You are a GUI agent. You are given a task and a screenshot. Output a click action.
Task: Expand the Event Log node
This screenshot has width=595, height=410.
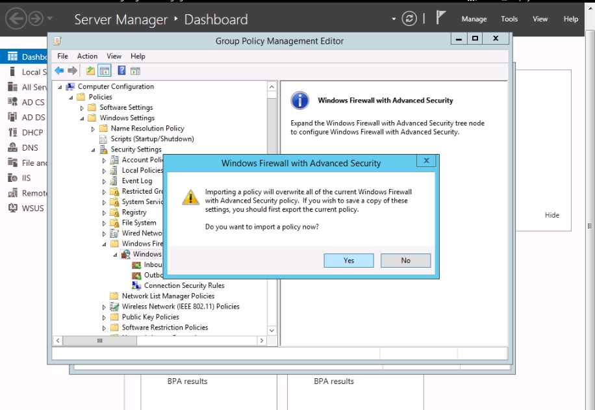[x=104, y=181]
